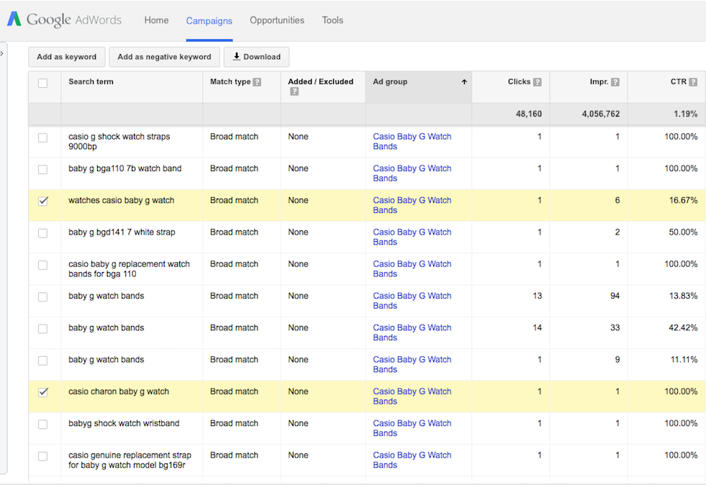This screenshot has height=485, width=706.
Task: Check the babyg shock watch wristband row
Action: 42,425
